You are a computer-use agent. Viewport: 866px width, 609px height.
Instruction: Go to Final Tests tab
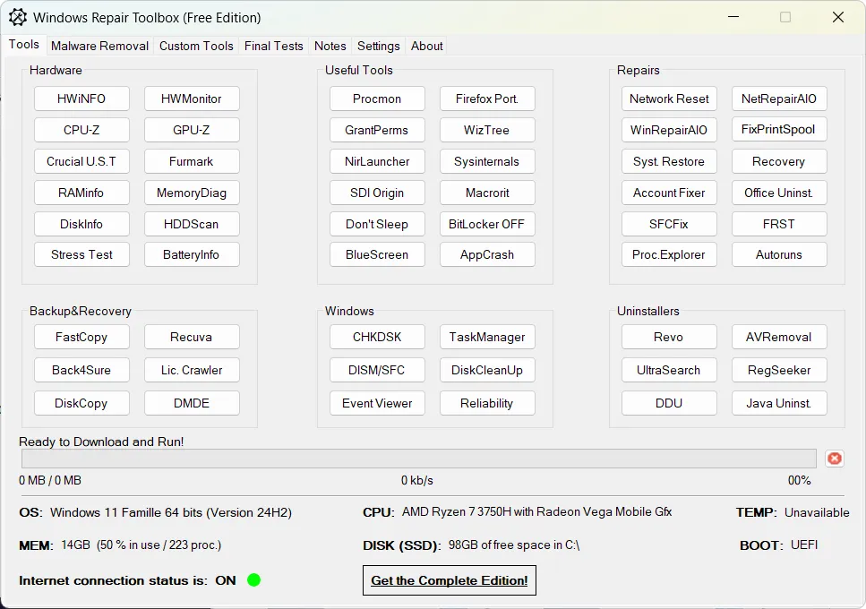[274, 46]
